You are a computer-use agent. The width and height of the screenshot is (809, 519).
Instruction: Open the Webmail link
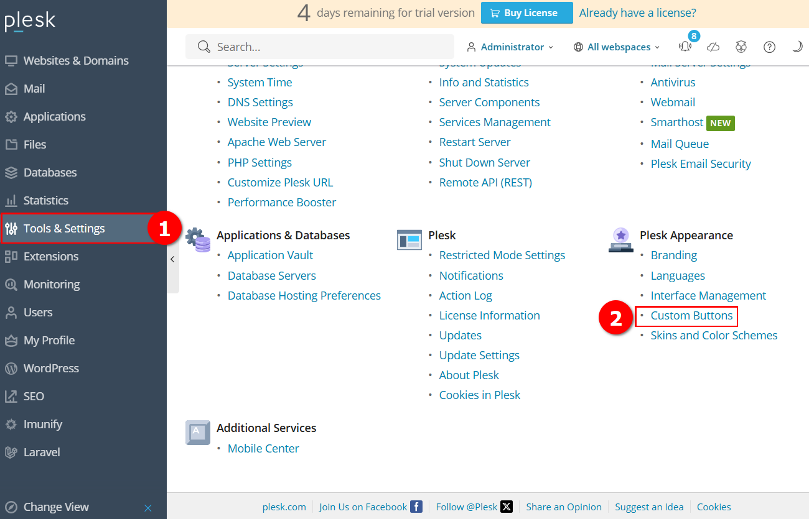coord(673,102)
